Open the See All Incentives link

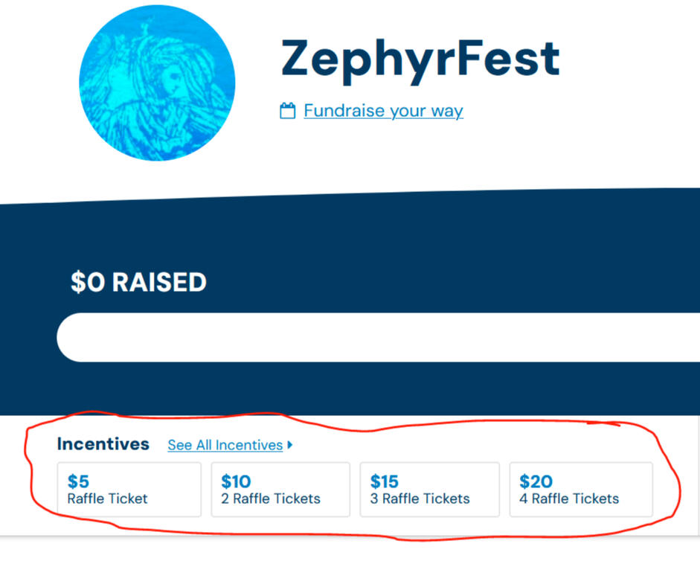point(225,445)
